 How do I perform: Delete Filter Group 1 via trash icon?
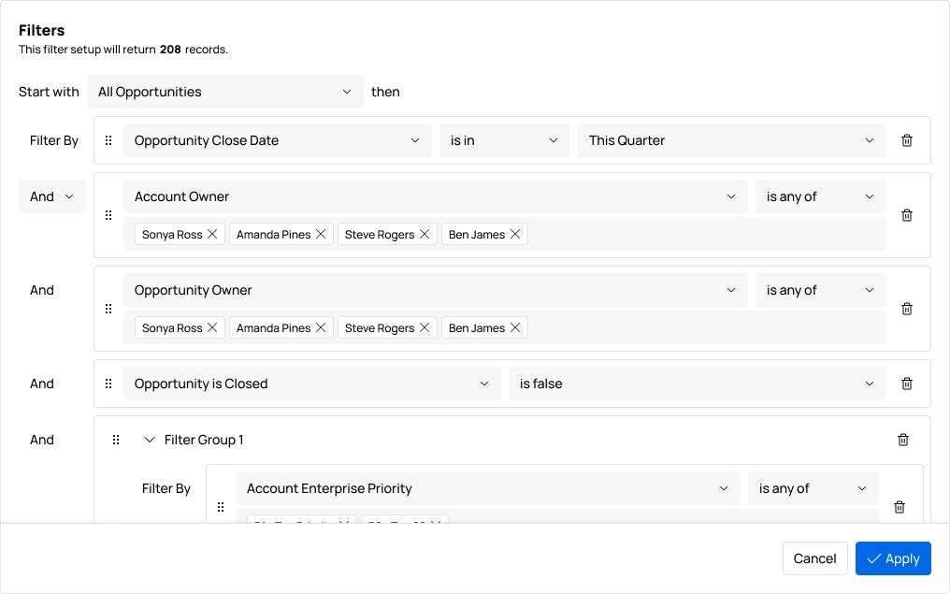[902, 440]
